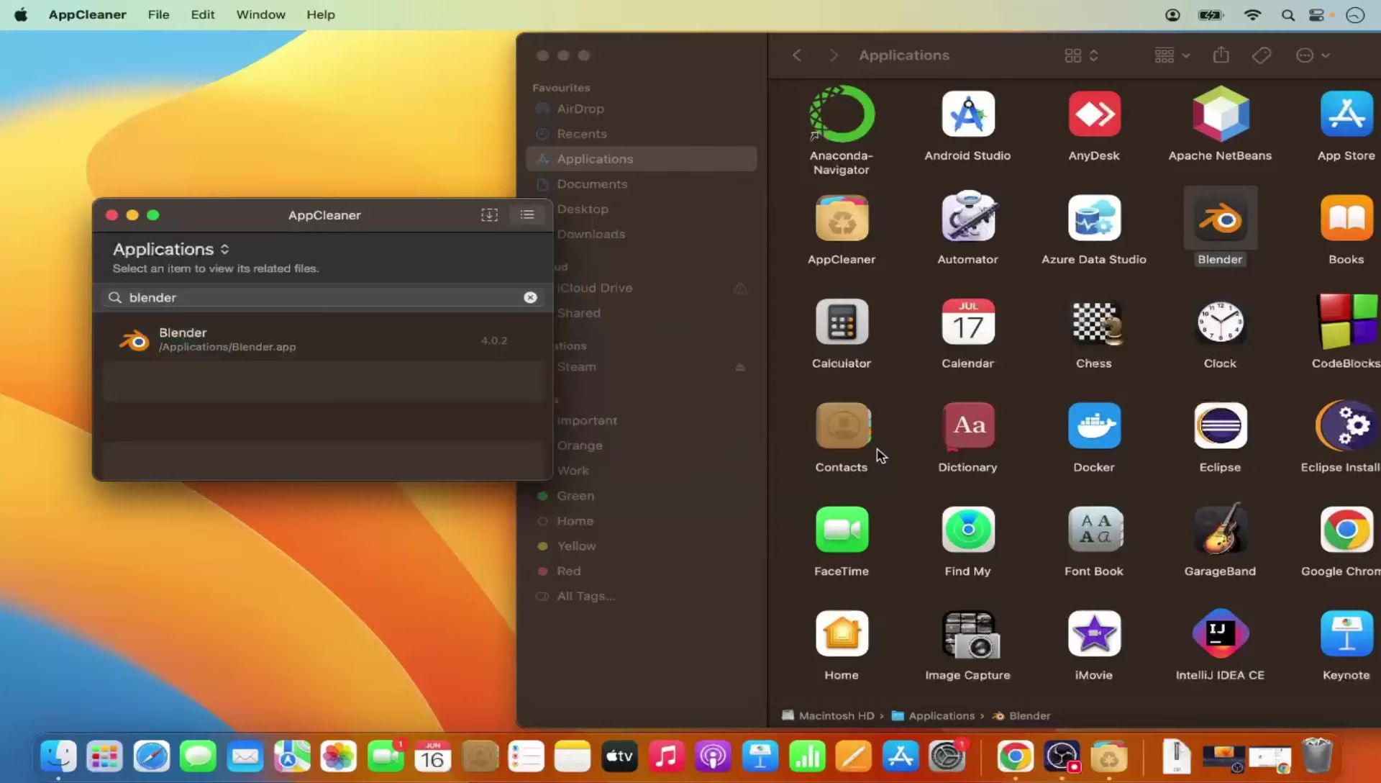Open the Edit menu

point(203,14)
